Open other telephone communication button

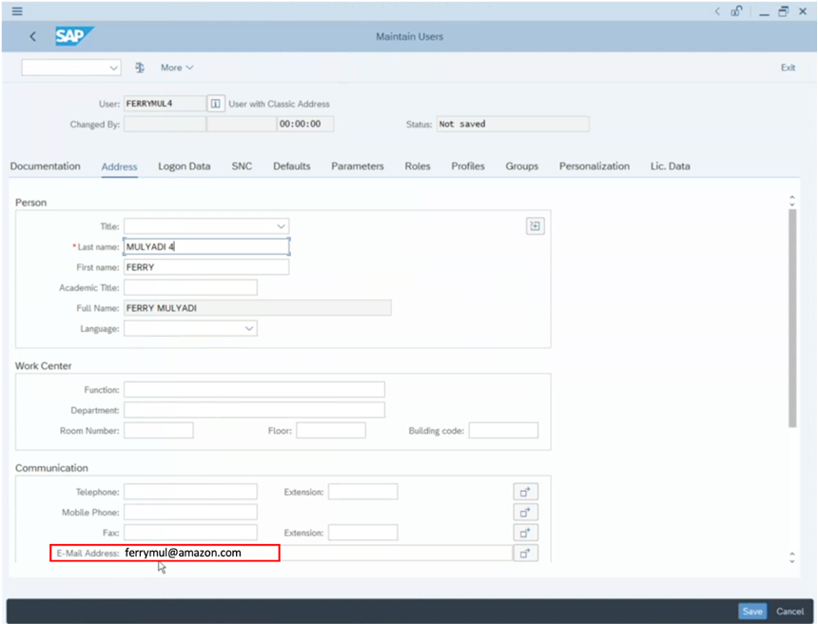[525, 492]
